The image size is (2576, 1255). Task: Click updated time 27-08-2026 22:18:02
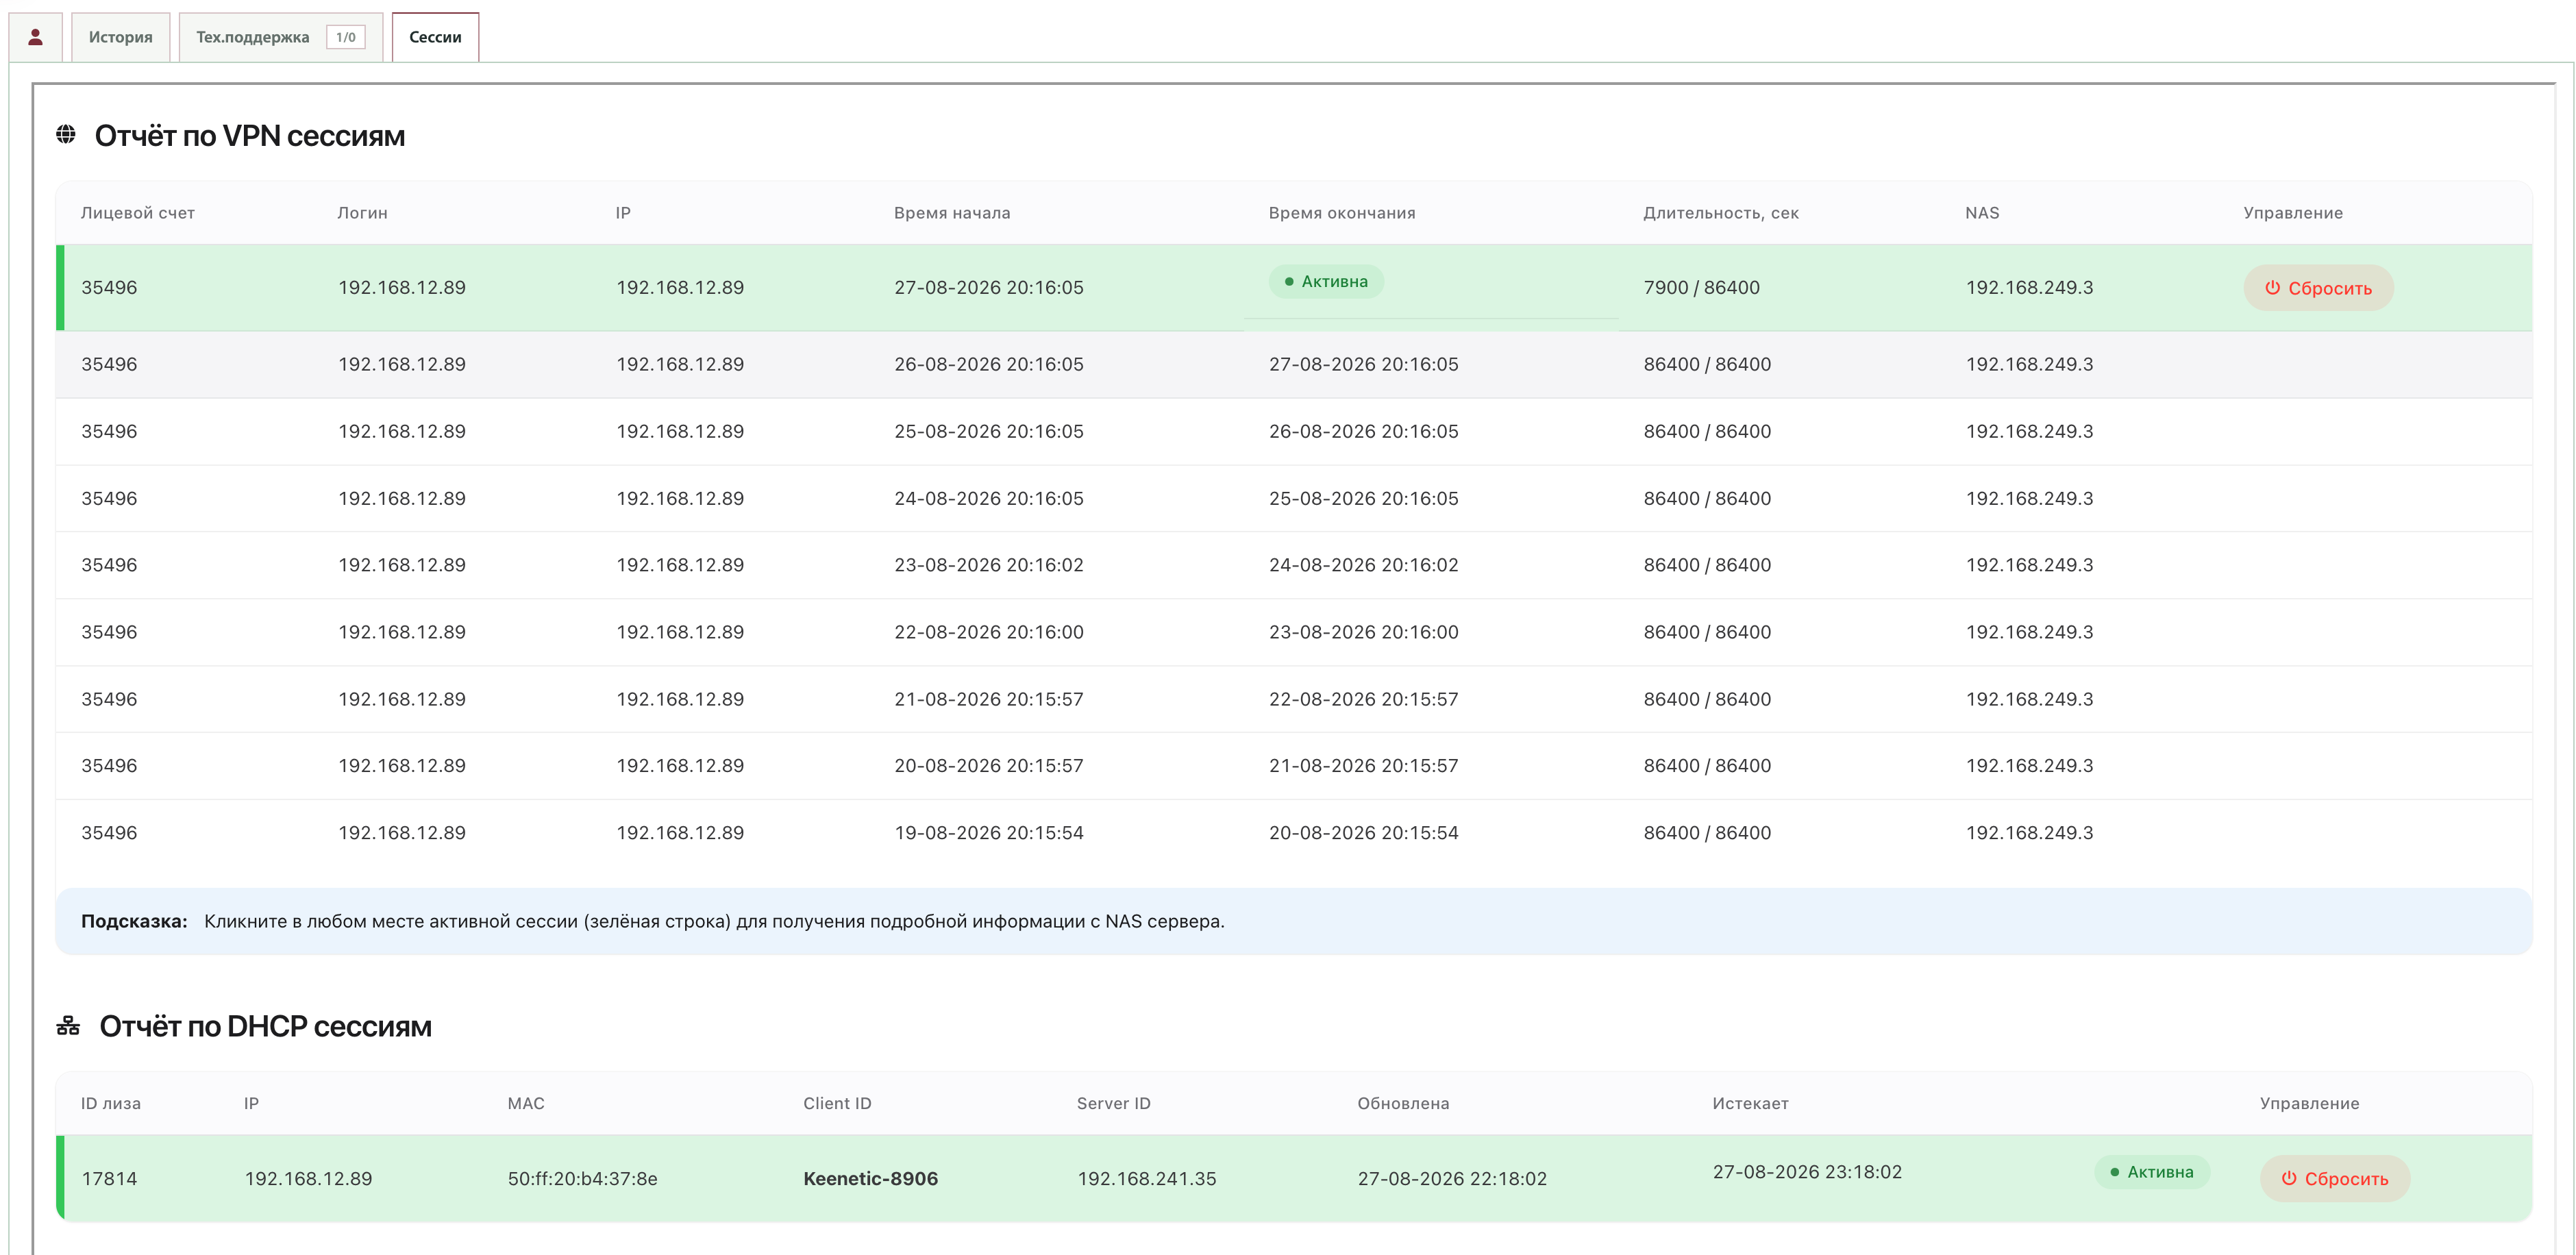pos(1452,1179)
